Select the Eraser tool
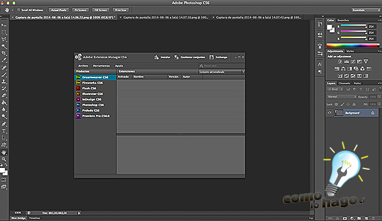Image resolution: width=382 pixels, height=221 pixels. point(4,95)
